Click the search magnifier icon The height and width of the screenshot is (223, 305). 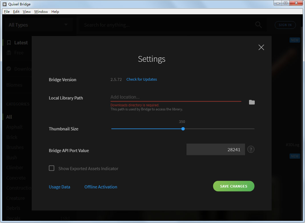click(258, 25)
